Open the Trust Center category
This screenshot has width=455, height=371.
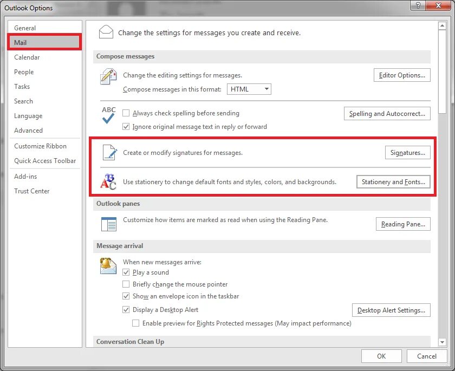[x=44, y=191]
